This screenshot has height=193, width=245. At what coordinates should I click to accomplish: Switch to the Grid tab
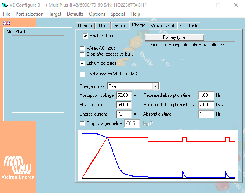[x=103, y=26]
